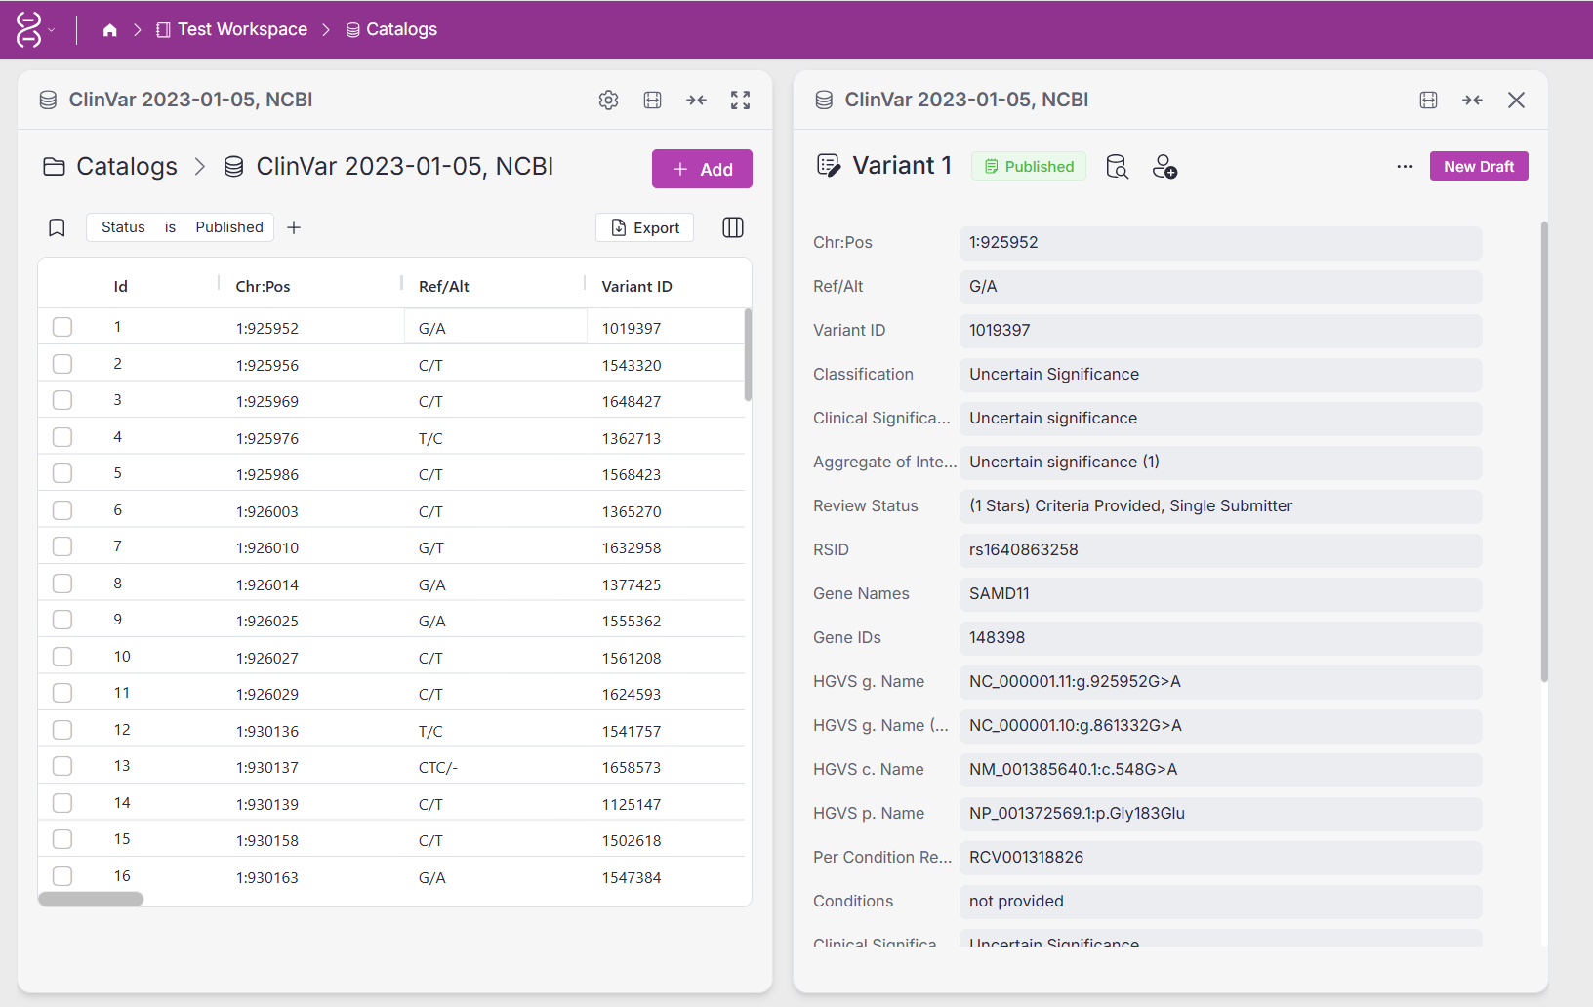The height and width of the screenshot is (1007, 1593).
Task: Click the add user assign icon
Action: 1164,167
